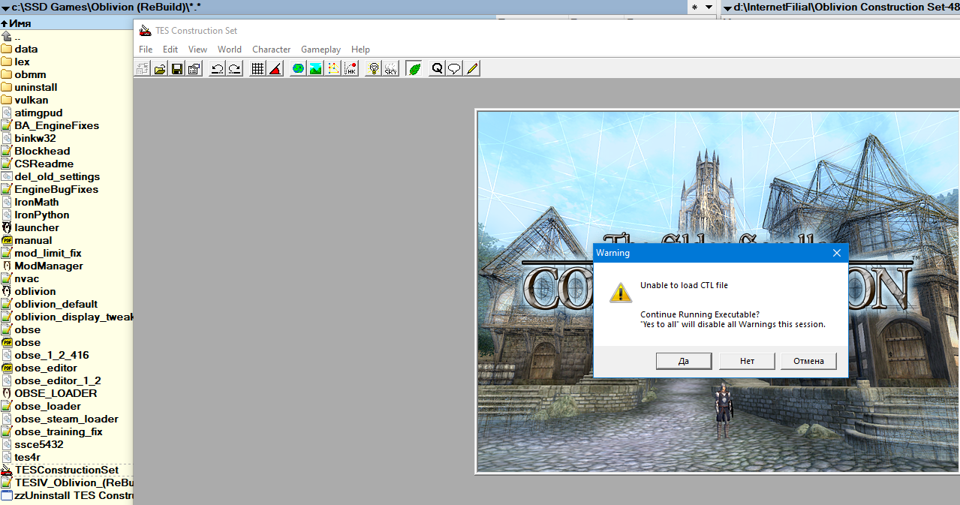Close the Warning dialog with X
Screen dimensions: 960x505
837,253
